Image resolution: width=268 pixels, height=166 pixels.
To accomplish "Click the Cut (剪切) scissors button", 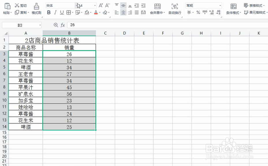I will [x=21, y=6].
